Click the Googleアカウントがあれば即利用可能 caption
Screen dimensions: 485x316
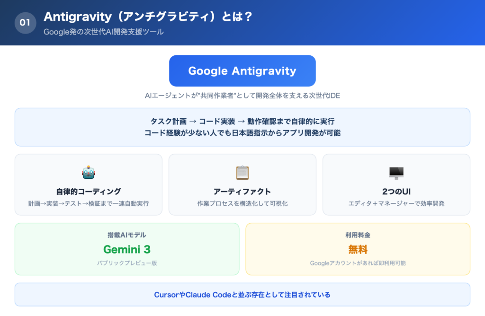tap(358, 263)
